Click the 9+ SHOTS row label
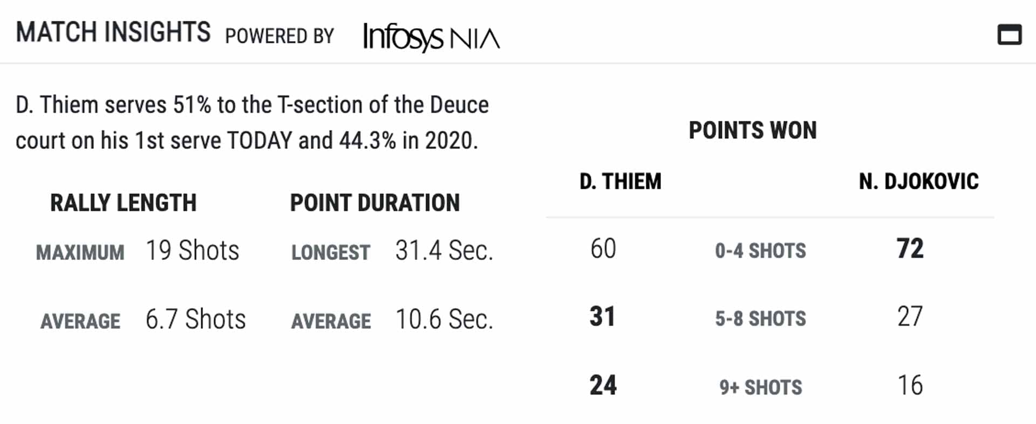 point(760,387)
